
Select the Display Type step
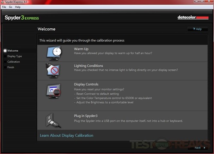[15, 56]
